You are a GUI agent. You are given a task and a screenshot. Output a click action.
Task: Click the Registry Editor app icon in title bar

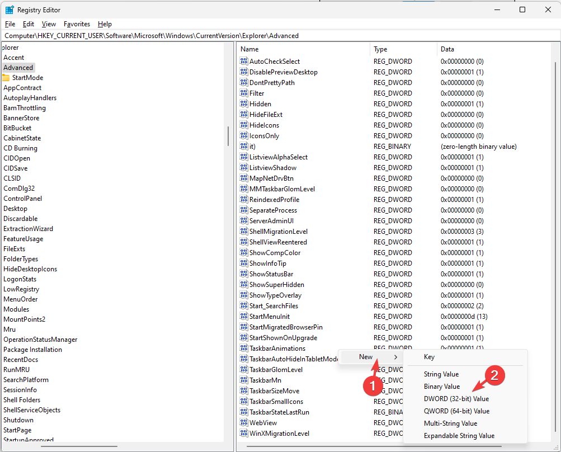[10, 10]
